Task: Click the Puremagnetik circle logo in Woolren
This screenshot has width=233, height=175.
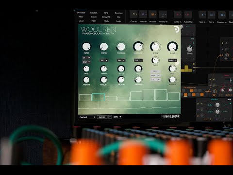Action: tap(177, 29)
